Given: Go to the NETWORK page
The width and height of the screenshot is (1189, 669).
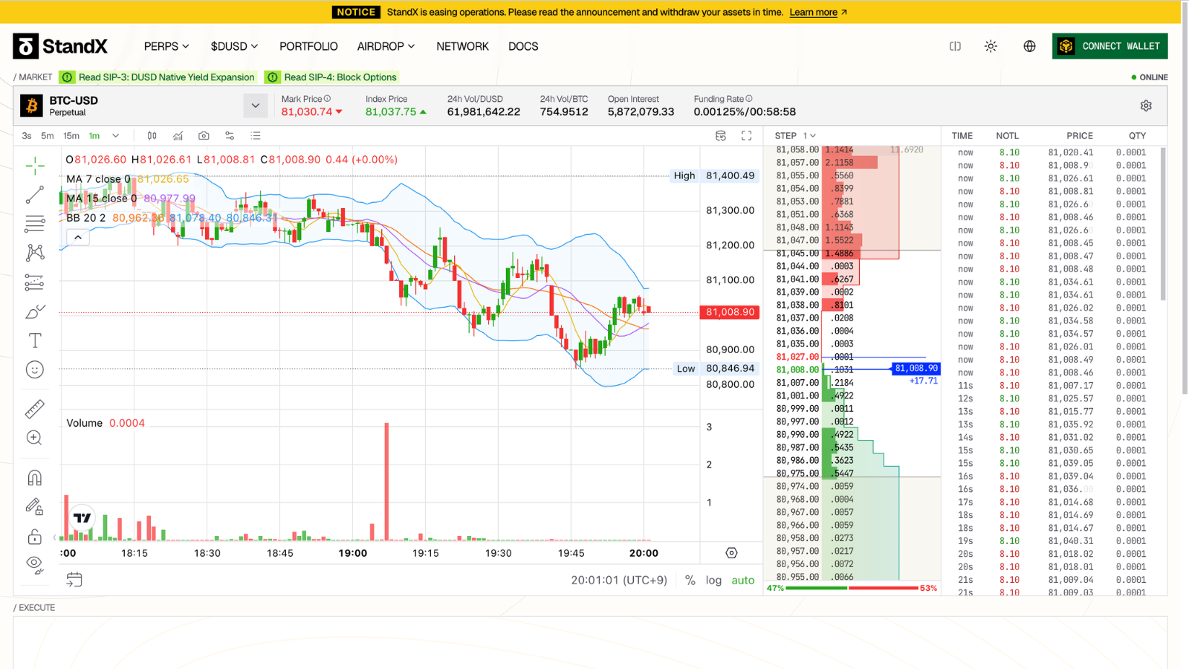Looking at the screenshot, I should click(462, 46).
